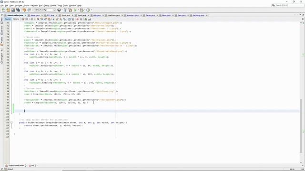This screenshot has width=305, height=171.
Task: Click the New Project toolbar icon
Action: [8, 10]
